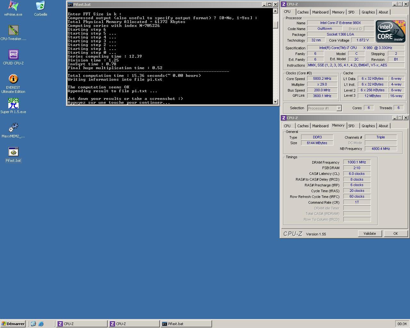Click the Z icon in lower CPU-Z title bar
The image size is (410, 328).
(283, 118)
